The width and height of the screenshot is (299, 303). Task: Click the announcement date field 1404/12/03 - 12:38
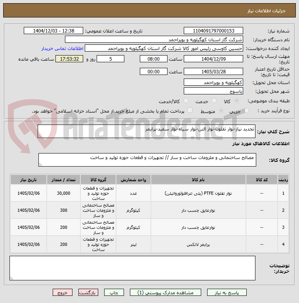coord(53,31)
